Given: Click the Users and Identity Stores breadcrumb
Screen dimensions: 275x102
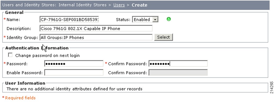Looking at the screenshot, I should click(x=29, y=5).
